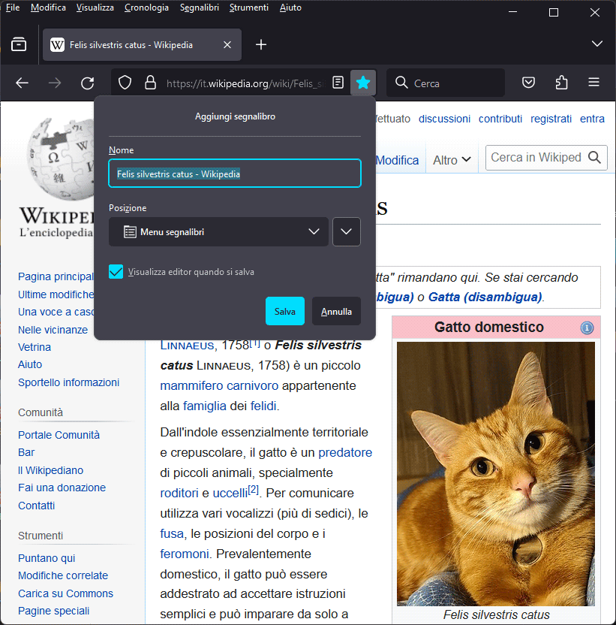
Task: Follow the predatore article link
Action: 345,452
